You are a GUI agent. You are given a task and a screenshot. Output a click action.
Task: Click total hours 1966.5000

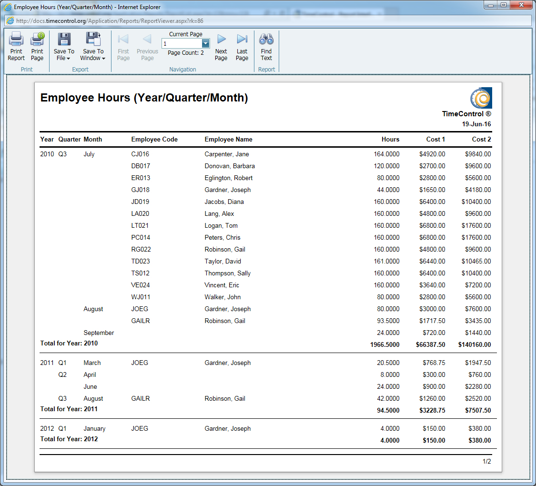(x=384, y=345)
